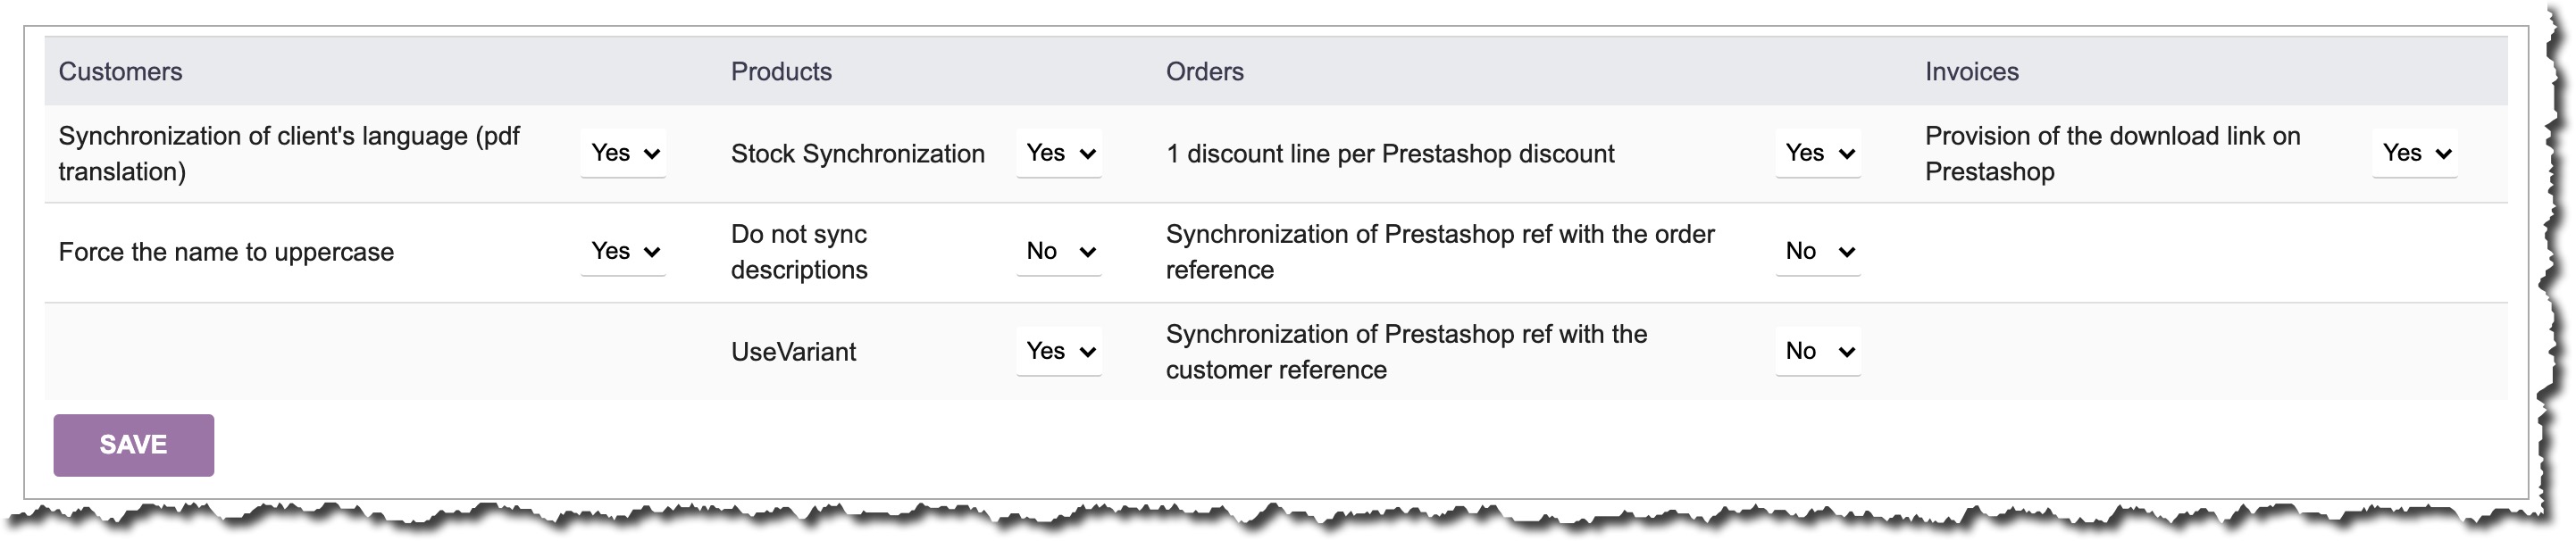Click the Provision of the download link label
The height and width of the screenshot is (541, 2576).
tap(2113, 154)
